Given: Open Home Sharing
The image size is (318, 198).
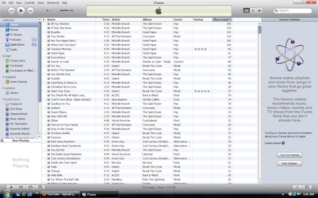Looking at the screenshot, I should coord(19,82).
